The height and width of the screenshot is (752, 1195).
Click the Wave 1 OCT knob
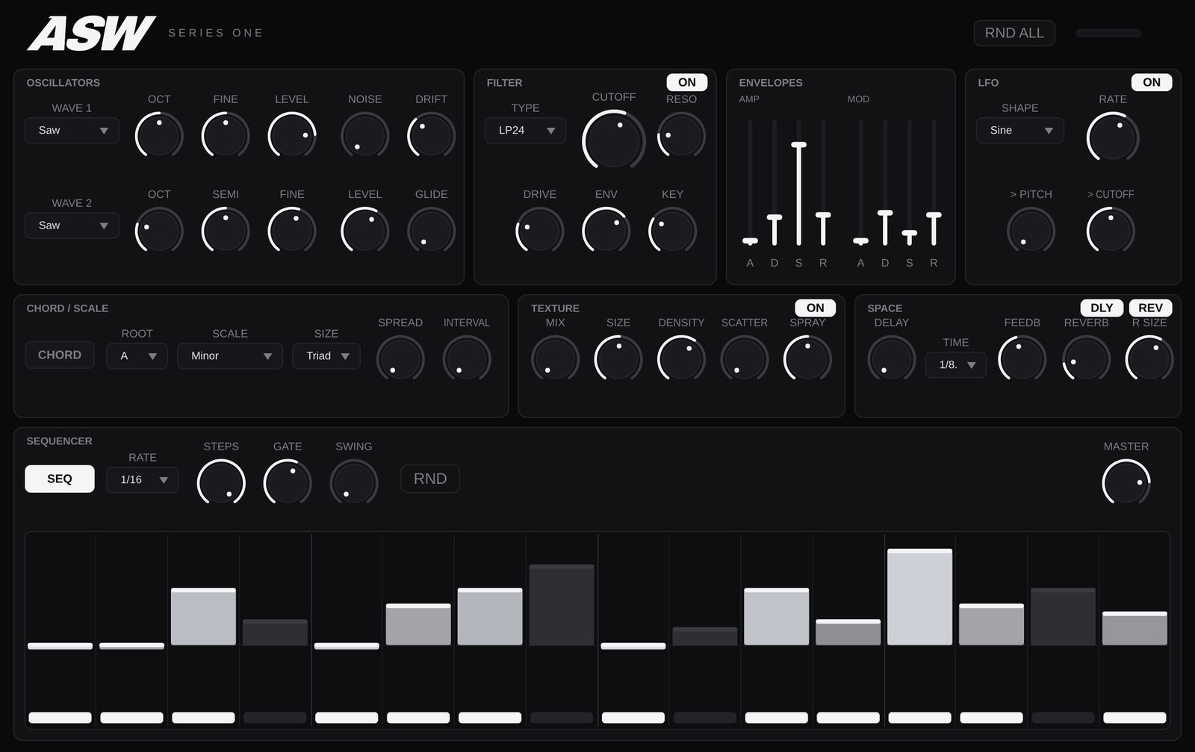tap(159, 136)
